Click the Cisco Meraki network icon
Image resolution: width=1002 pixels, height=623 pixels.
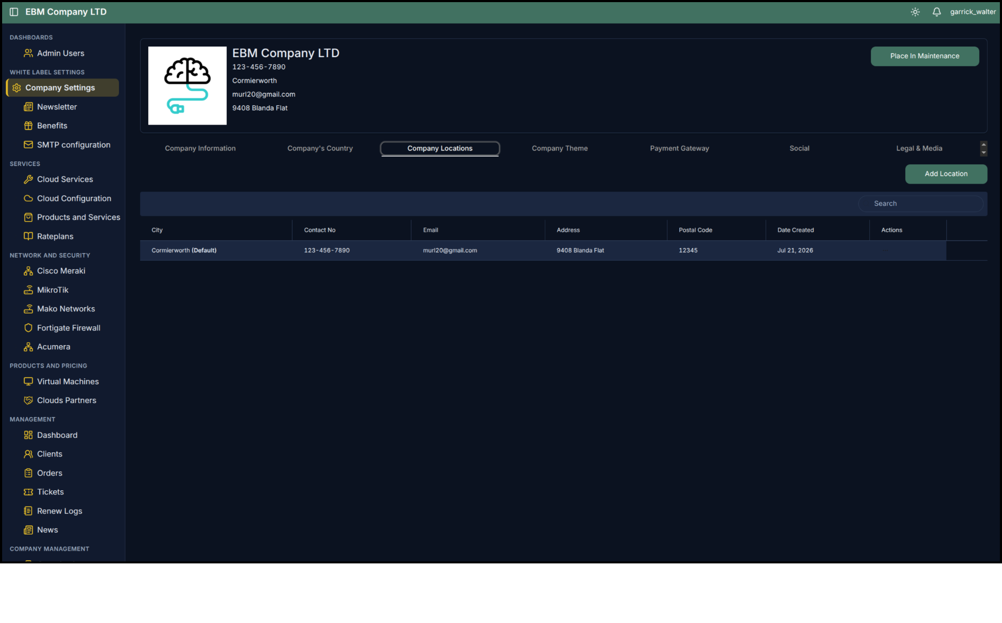tap(28, 271)
